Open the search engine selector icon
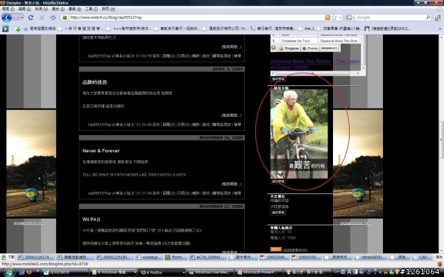The image size is (444, 277). [350, 17]
